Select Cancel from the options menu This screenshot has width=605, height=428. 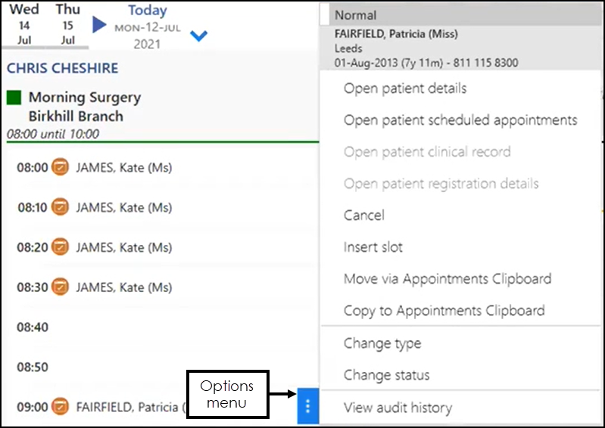tap(364, 216)
